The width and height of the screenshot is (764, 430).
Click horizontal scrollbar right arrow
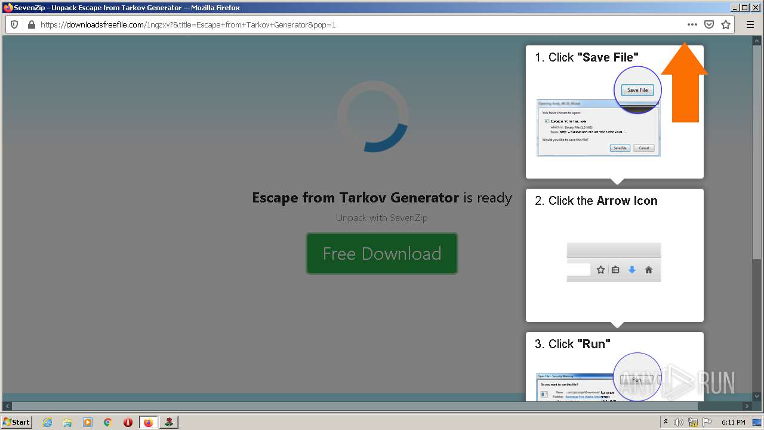(747, 406)
